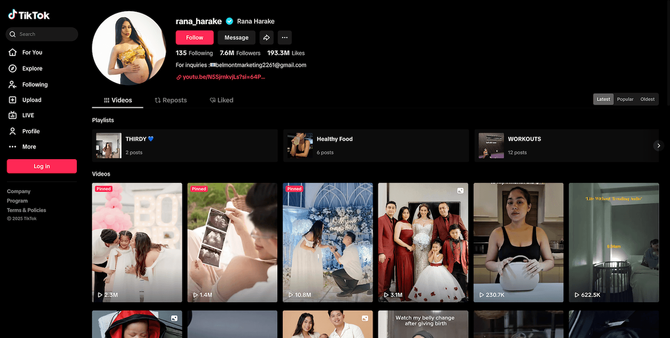Sort videos by Popular
The image size is (670, 338).
pyautogui.click(x=625, y=99)
